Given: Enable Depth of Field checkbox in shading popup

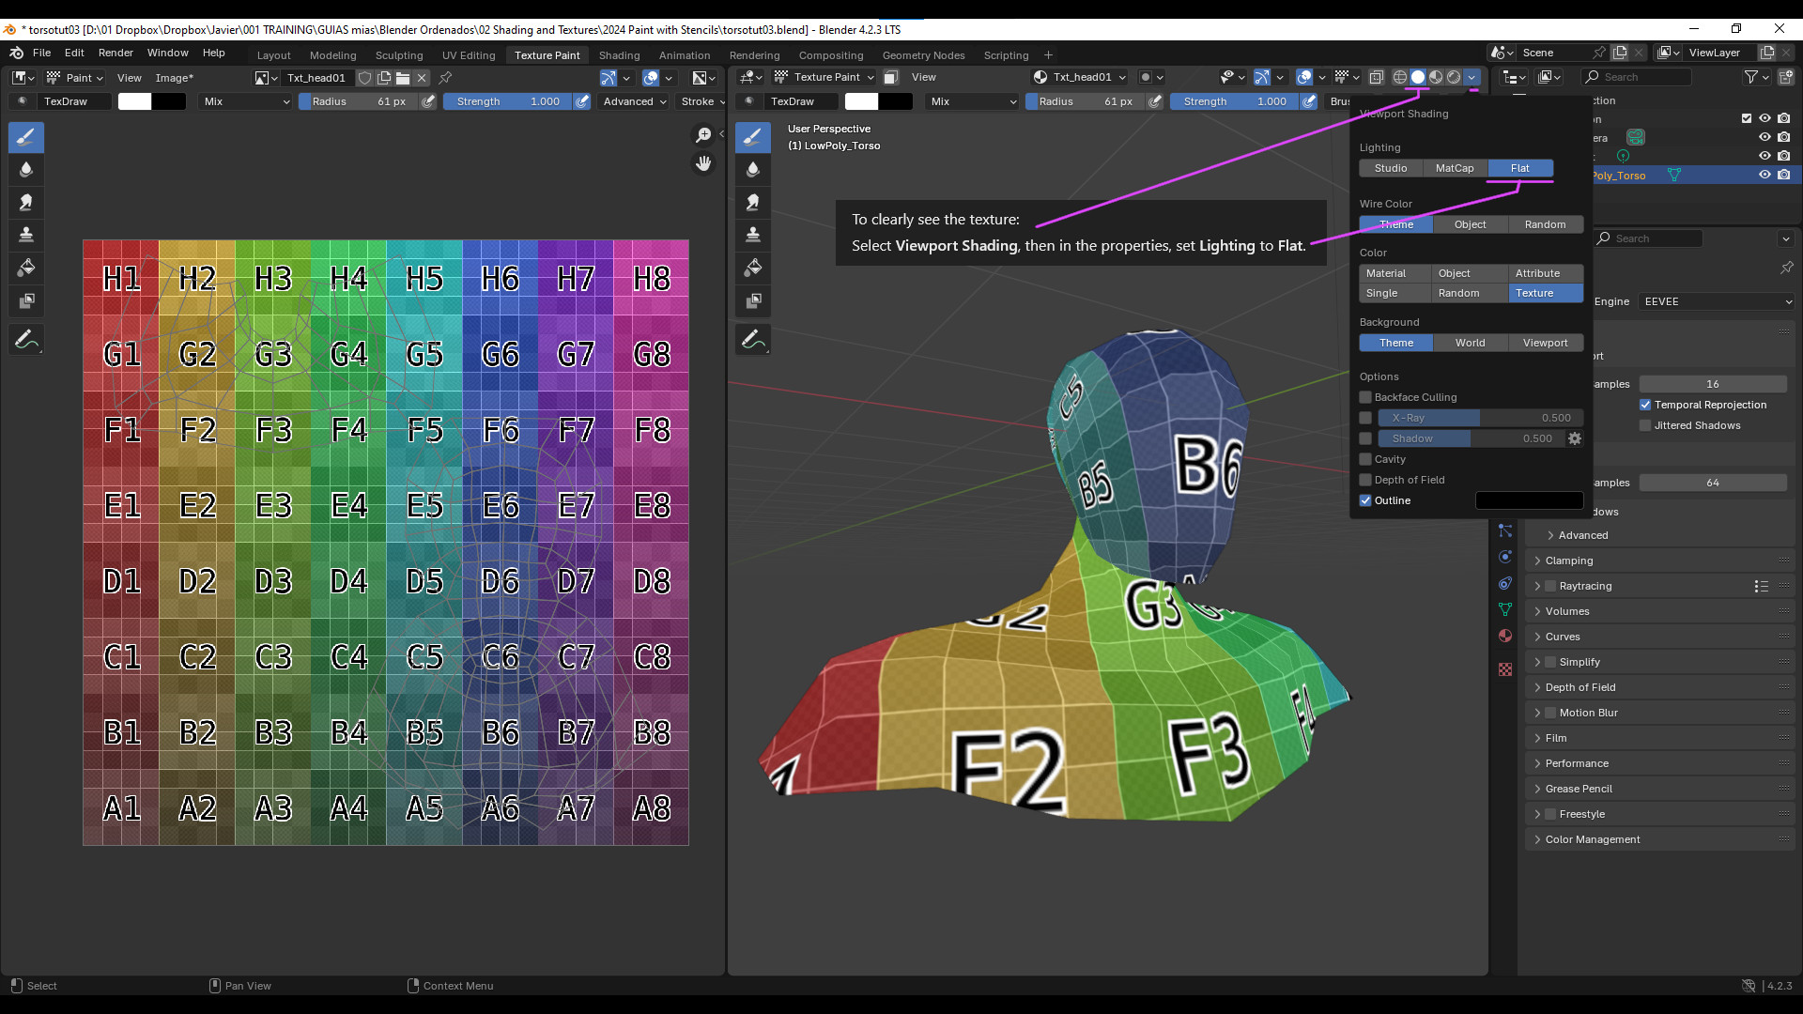Looking at the screenshot, I should point(1365,480).
